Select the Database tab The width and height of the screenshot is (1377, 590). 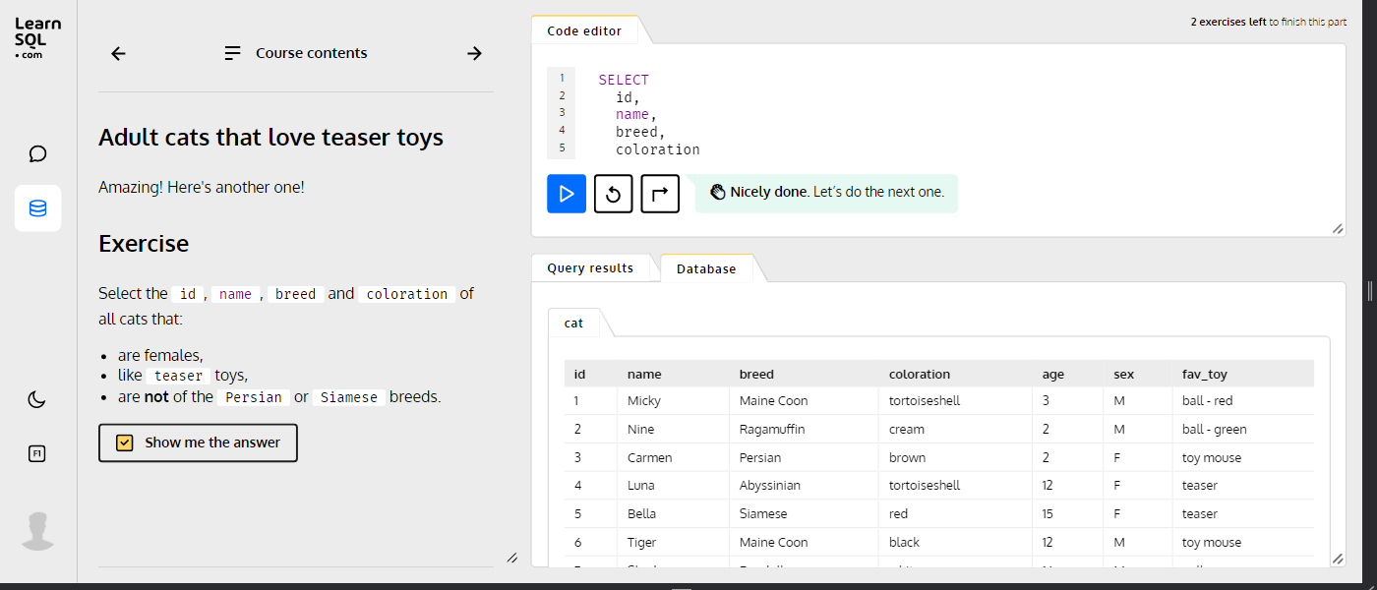tap(706, 268)
